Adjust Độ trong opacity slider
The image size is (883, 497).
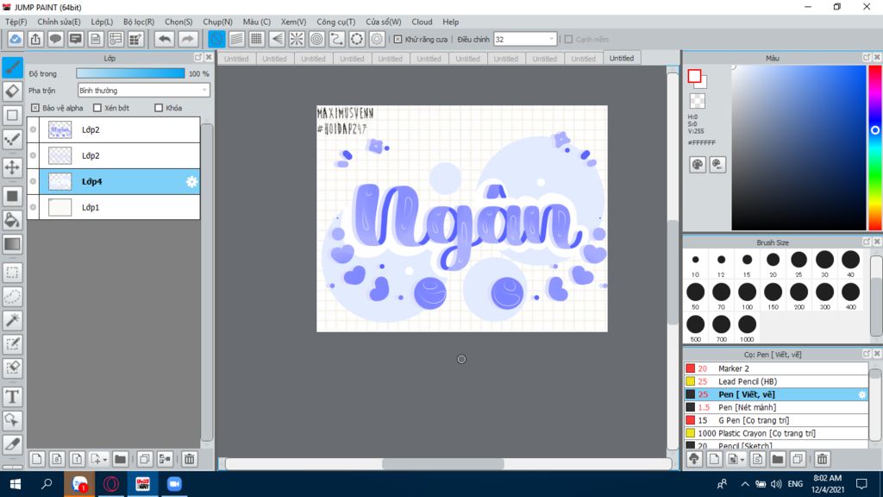[x=130, y=73]
